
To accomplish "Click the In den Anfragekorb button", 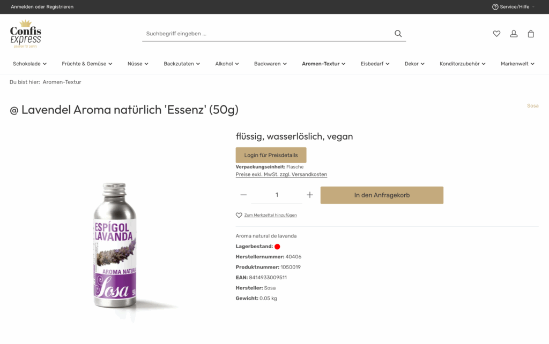I will 382,195.
